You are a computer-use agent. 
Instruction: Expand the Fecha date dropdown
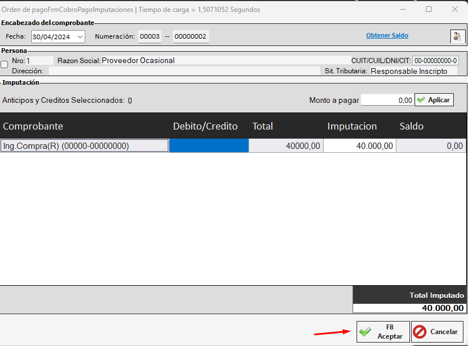coord(79,37)
